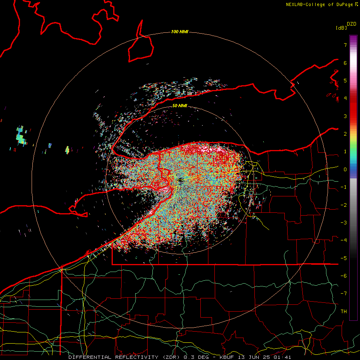Click the -7 value on the color scale
This screenshot has height=360, width=360.
click(344, 294)
